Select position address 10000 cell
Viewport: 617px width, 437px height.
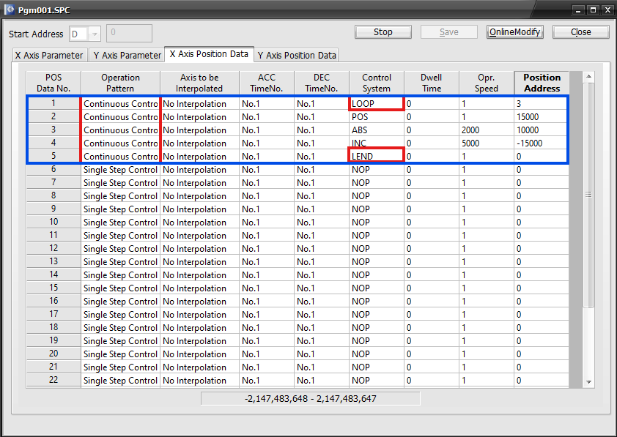tap(541, 130)
